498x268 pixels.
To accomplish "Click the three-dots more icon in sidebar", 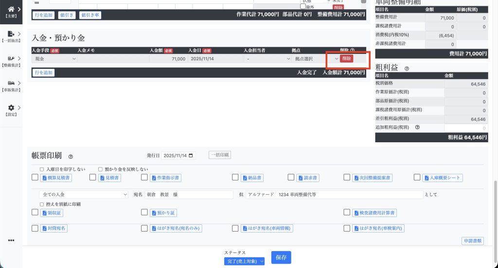I will (x=11, y=240).
